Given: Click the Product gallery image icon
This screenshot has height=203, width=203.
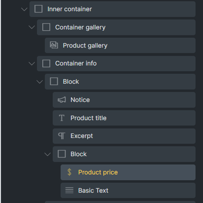Looking at the screenshot, I should 54,45.
